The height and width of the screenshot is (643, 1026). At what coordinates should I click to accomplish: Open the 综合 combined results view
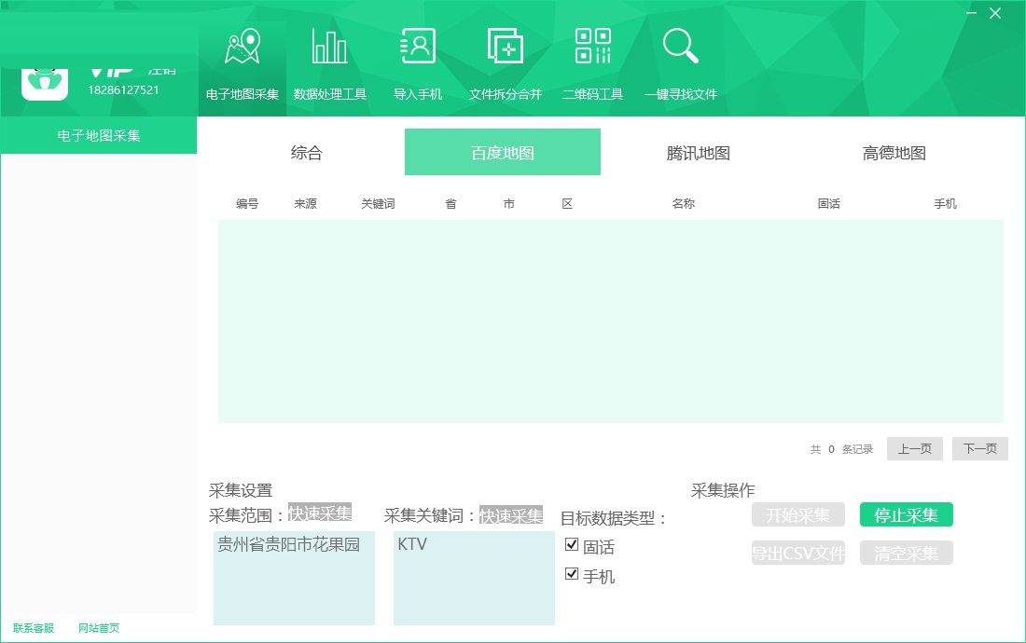point(307,152)
